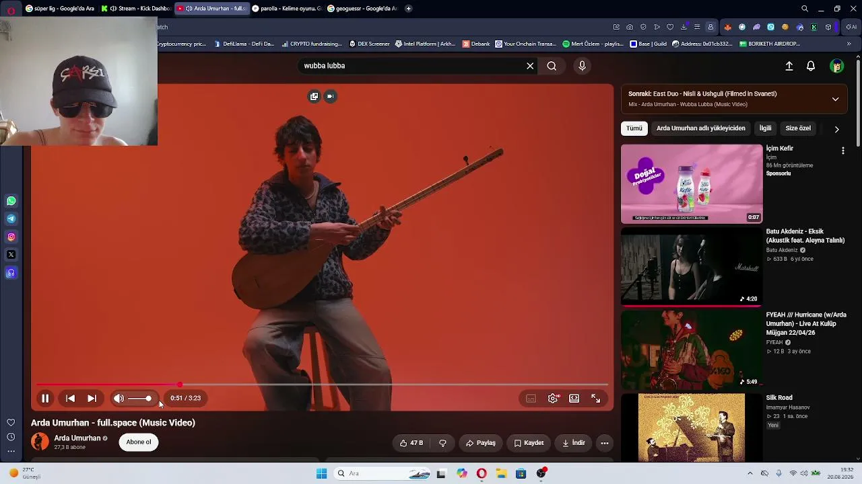Mute the video with the speaker icon
This screenshot has width=862, height=484.
[119, 399]
